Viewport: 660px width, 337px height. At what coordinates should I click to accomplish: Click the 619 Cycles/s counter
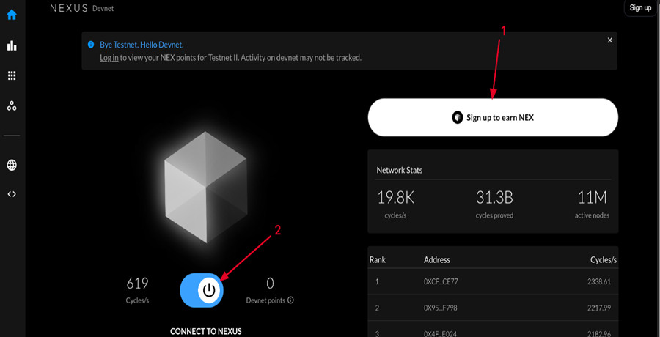[x=137, y=290]
